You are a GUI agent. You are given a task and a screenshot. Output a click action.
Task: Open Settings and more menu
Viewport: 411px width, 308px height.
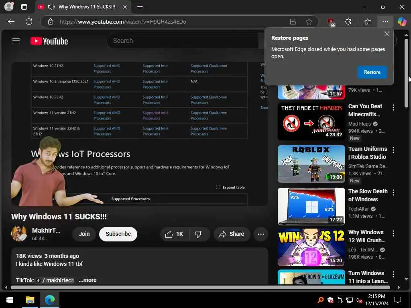pos(385,22)
